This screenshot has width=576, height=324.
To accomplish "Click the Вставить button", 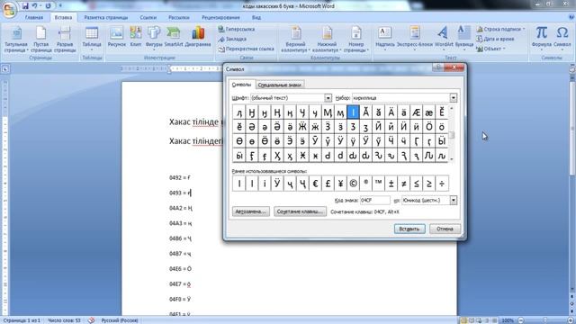I will pyautogui.click(x=409, y=229).
